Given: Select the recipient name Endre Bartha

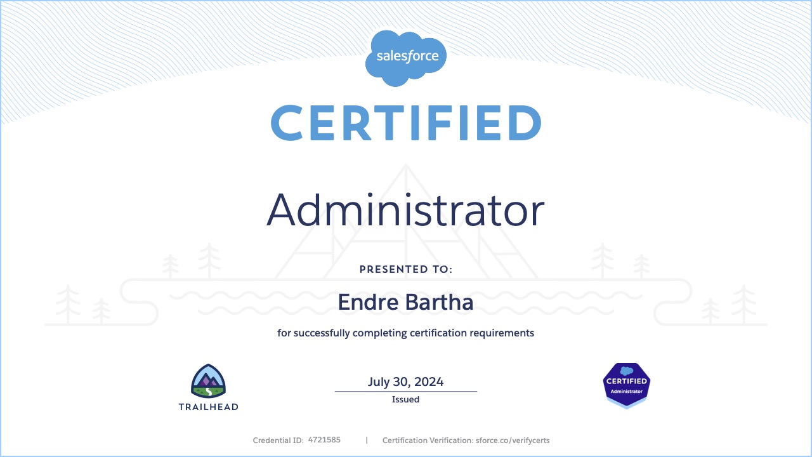Looking at the screenshot, I should coord(406,302).
